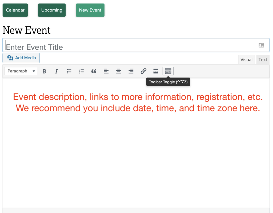Click the Add Media button
273x213 pixels.
[21, 58]
